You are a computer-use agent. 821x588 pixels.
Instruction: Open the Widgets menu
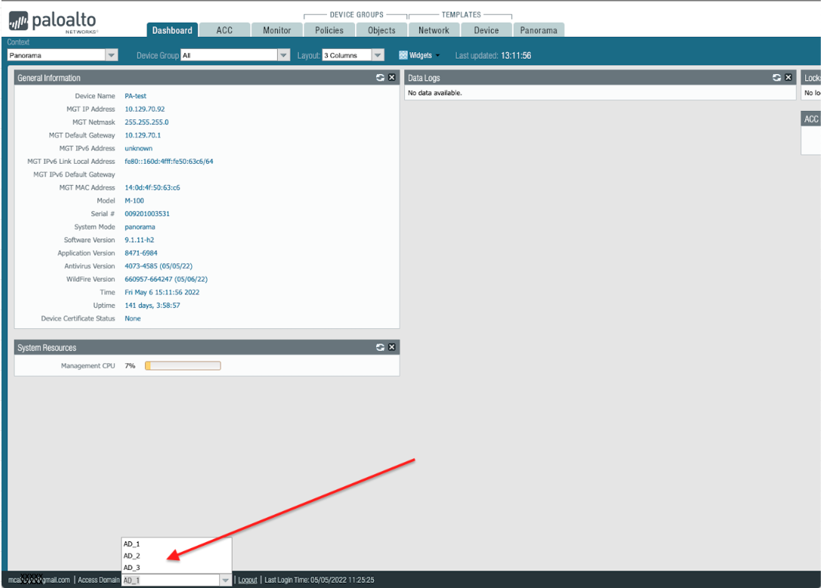tap(419, 55)
